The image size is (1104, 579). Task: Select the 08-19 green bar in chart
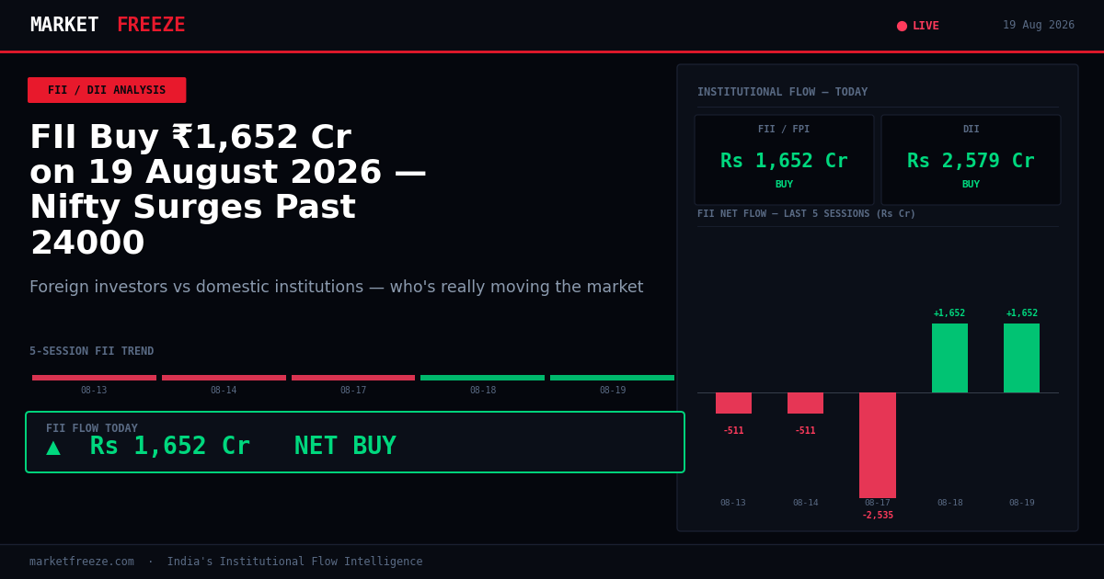point(1021,358)
